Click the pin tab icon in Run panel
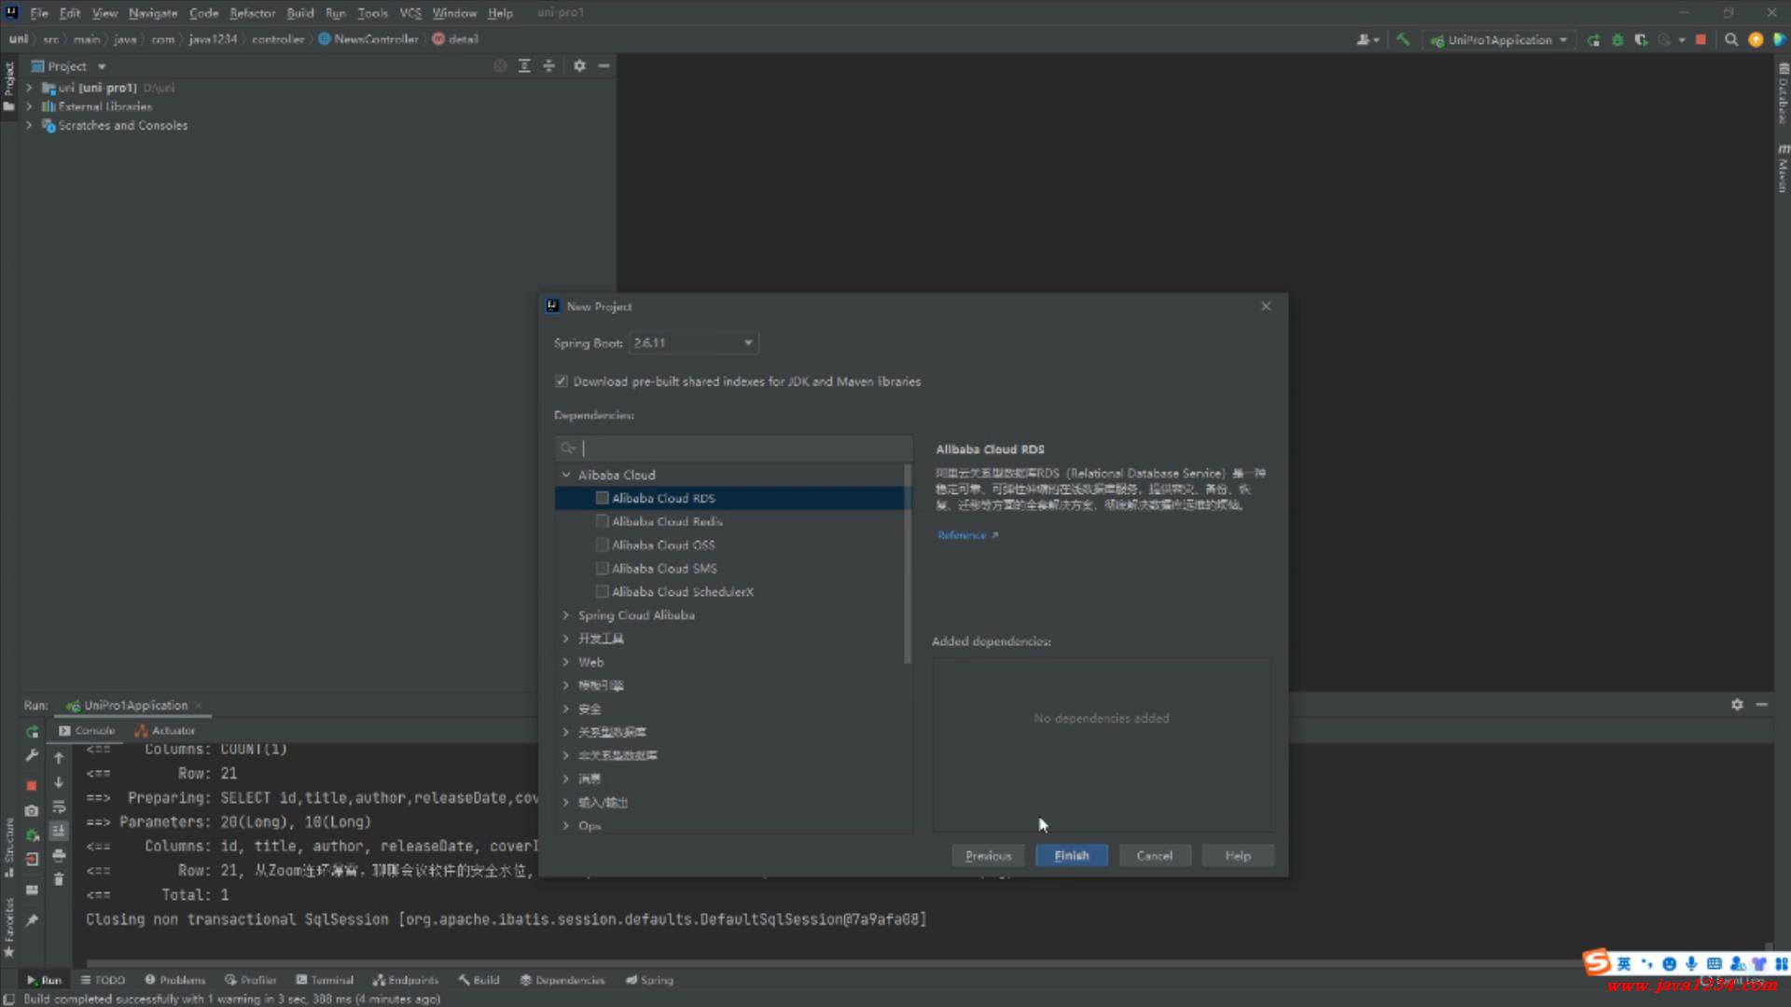This screenshot has width=1791, height=1007. [x=32, y=920]
